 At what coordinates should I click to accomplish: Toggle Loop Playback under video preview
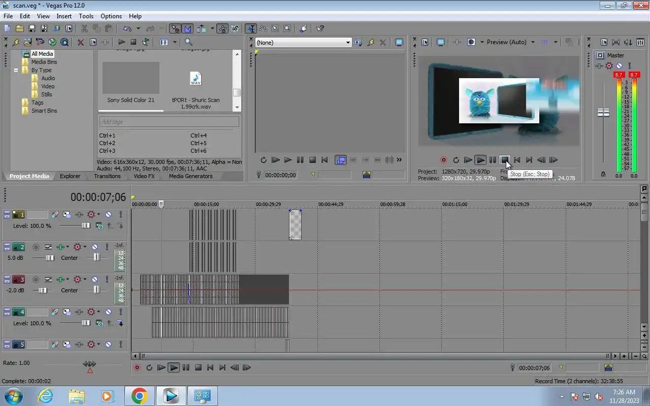click(x=456, y=160)
